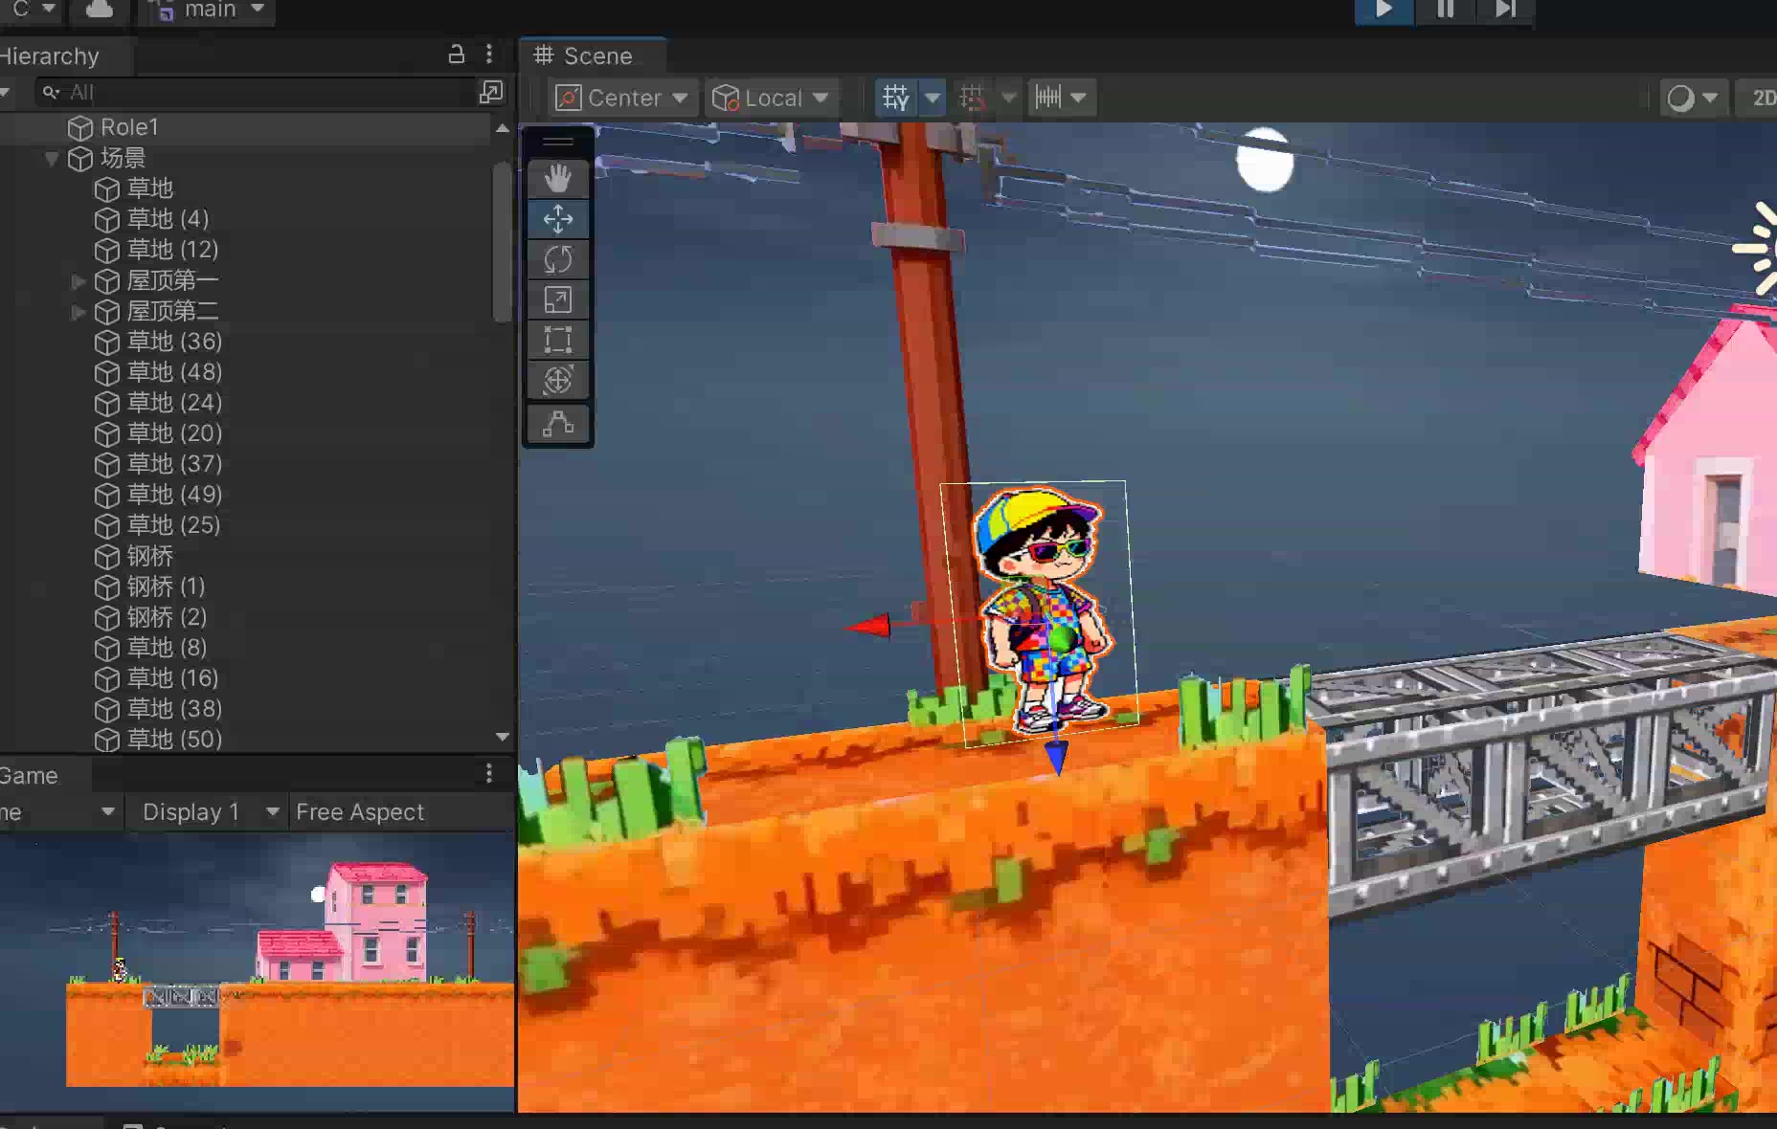Switch to the Scene tab

pos(584,55)
